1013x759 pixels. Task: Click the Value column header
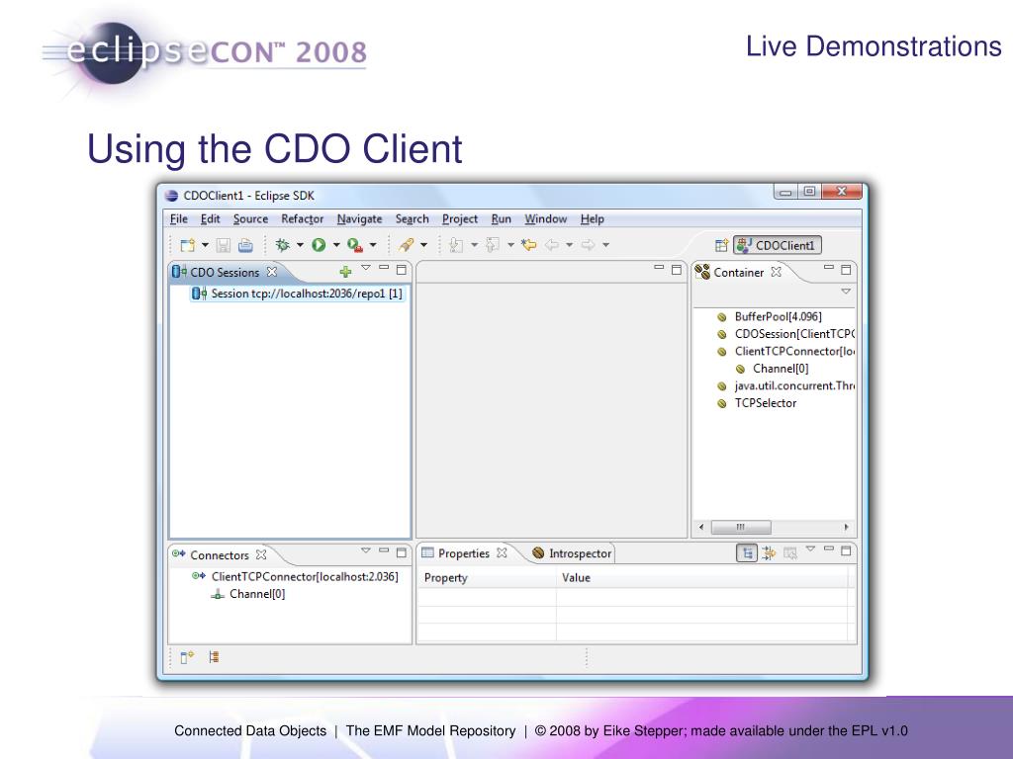pyautogui.click(x=701, y=577)
